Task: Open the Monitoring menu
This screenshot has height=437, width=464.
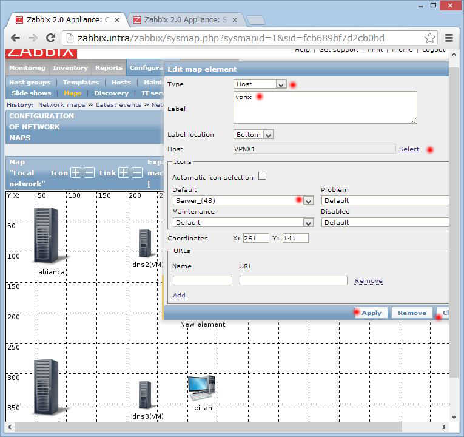Action: [x=27, y=68]
